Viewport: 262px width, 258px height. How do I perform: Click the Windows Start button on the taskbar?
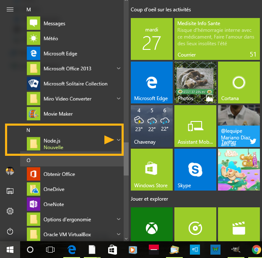tap(10, 250)
